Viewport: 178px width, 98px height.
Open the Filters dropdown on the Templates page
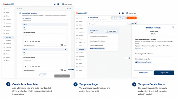point(132,23)
